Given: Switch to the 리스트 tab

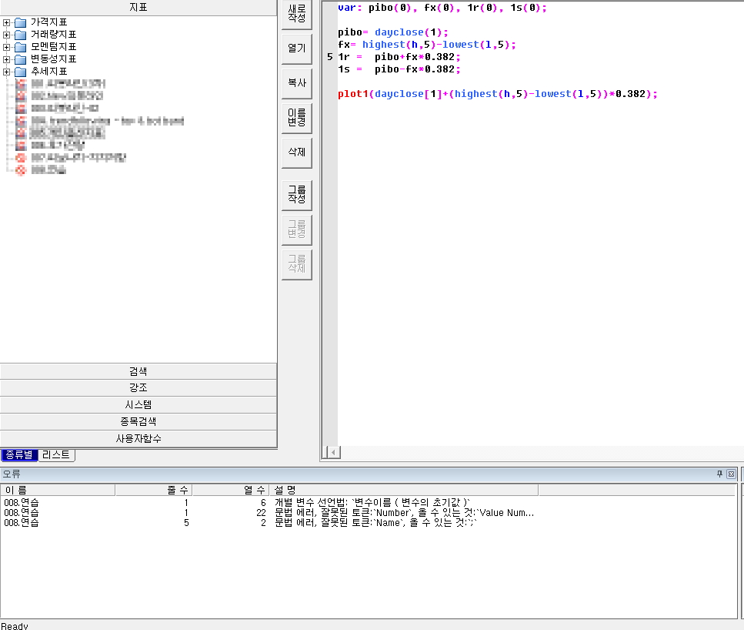Looking at the screenshot, I should pos(57,455).
